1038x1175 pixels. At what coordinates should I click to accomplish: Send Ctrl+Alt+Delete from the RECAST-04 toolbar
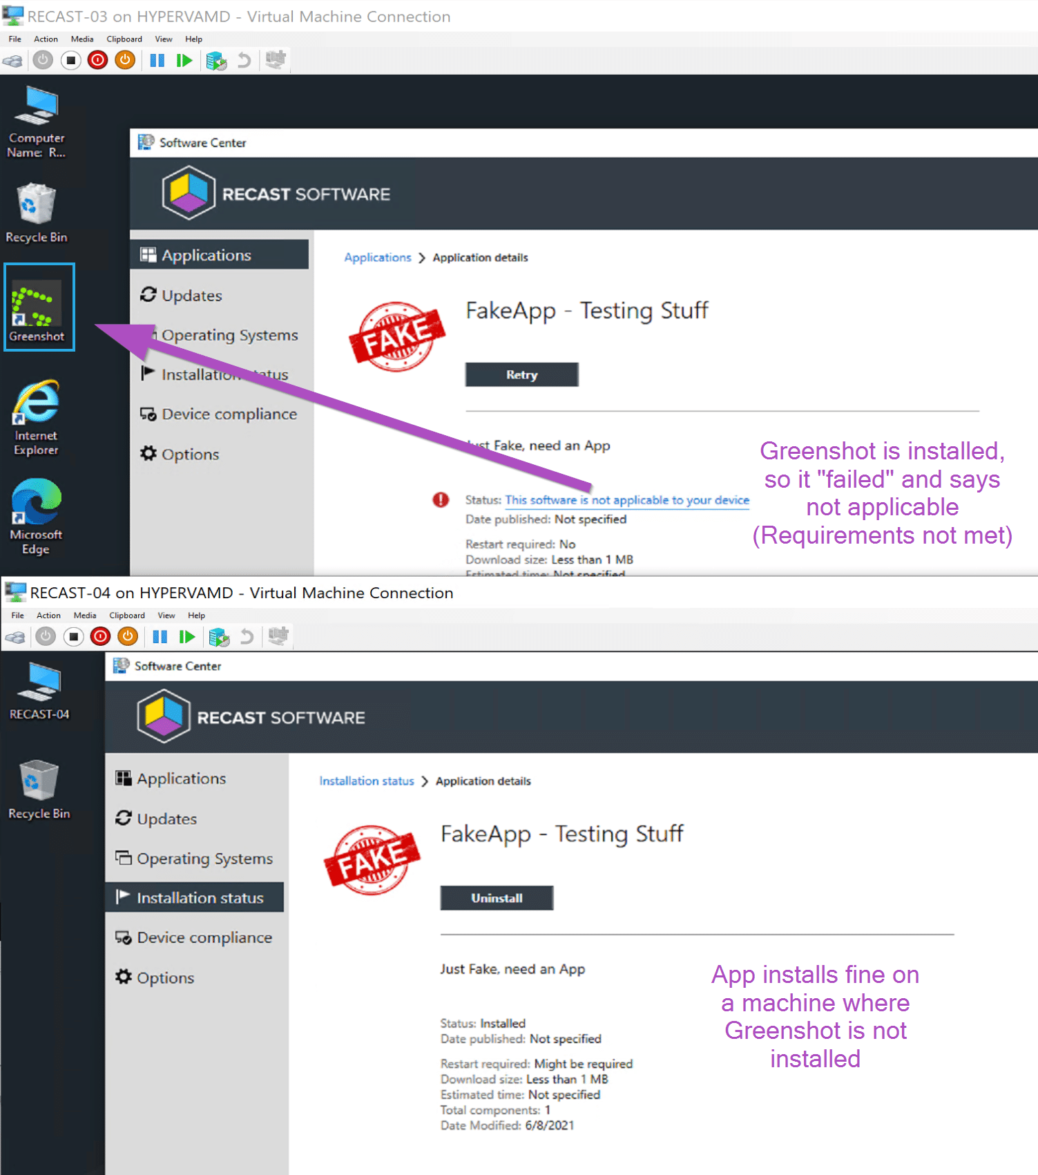(x=15, y=637)
